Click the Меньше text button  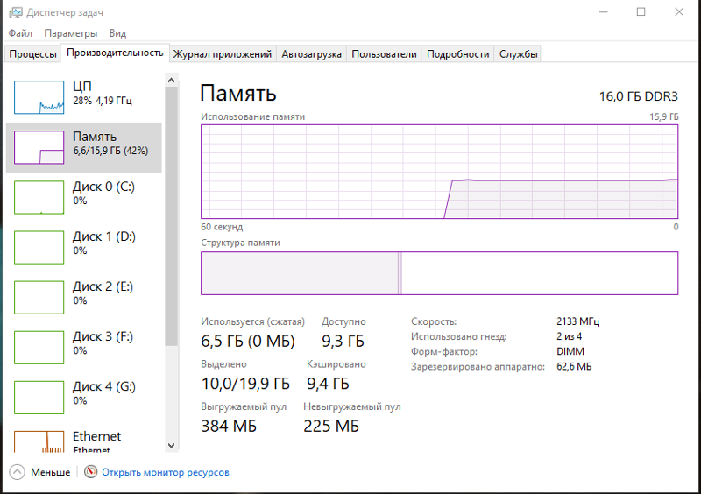pos(51,473)
